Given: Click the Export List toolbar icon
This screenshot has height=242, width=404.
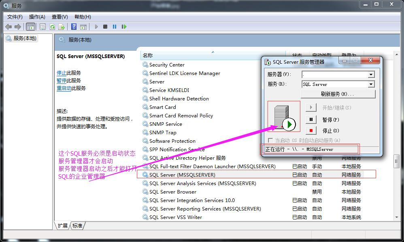Looking at the screenshot, I should click(x=62, y=27).
